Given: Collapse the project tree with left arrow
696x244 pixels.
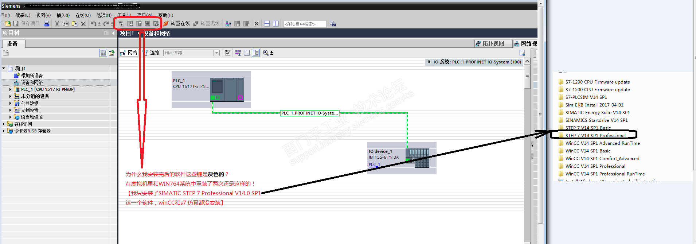Looking at the screenshot, I should click(113, 33).
